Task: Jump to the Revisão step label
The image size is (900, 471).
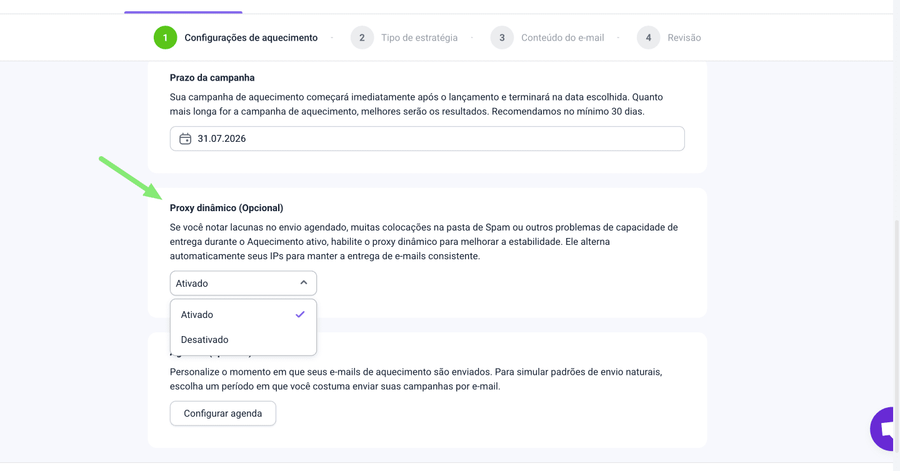Action: pos(684,37)
